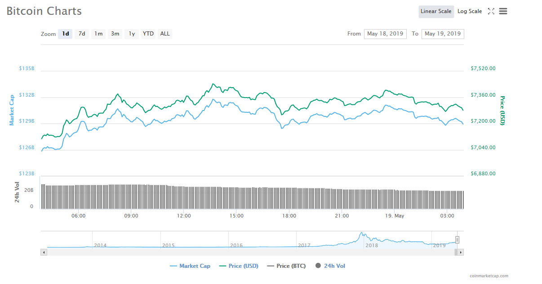
Task: Click the 2017 label in navigator
Action: coord(304,245)
